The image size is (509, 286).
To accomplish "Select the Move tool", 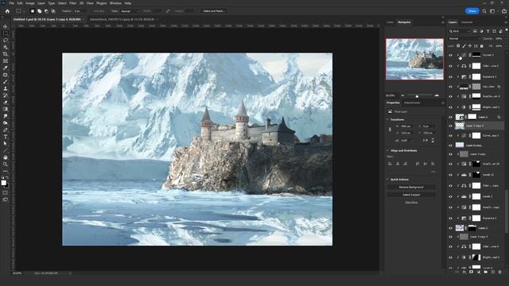I will tap(6, 26).
